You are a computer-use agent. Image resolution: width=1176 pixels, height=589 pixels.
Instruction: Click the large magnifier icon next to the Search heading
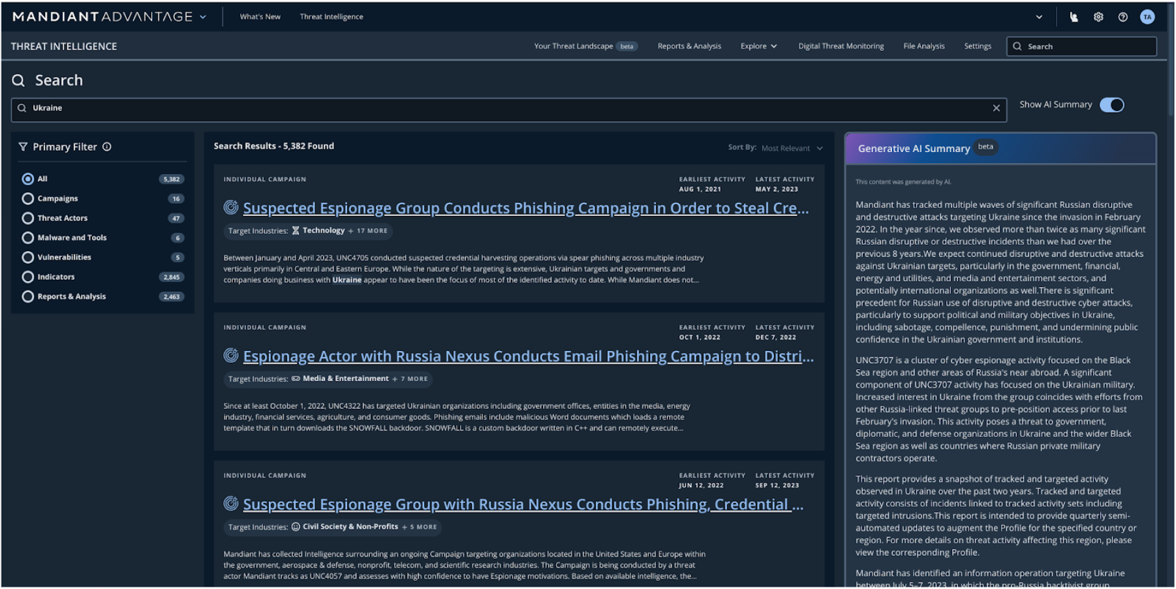tap(19, 80)
